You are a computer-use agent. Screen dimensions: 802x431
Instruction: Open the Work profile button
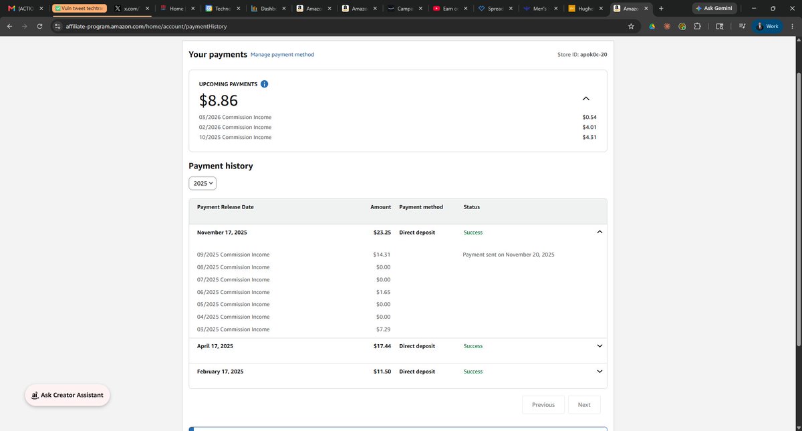coord(767,26)
